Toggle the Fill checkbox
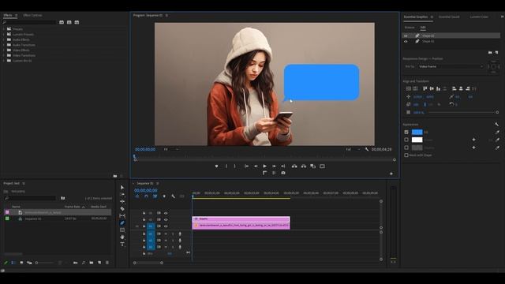Viewport: 505px width, 284px height. [406, 132]
